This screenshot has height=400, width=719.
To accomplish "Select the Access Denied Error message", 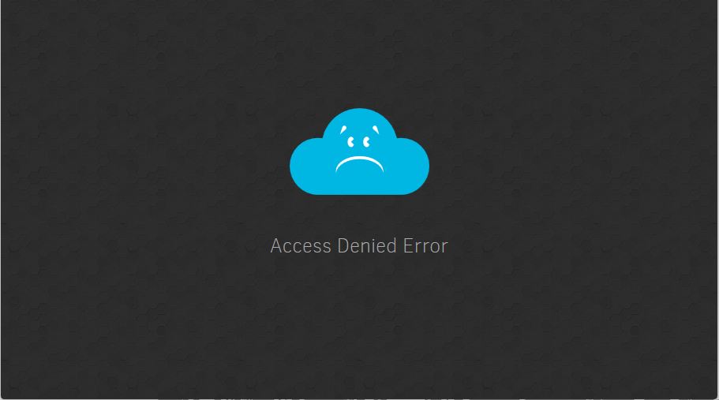I will coord(359,246).
